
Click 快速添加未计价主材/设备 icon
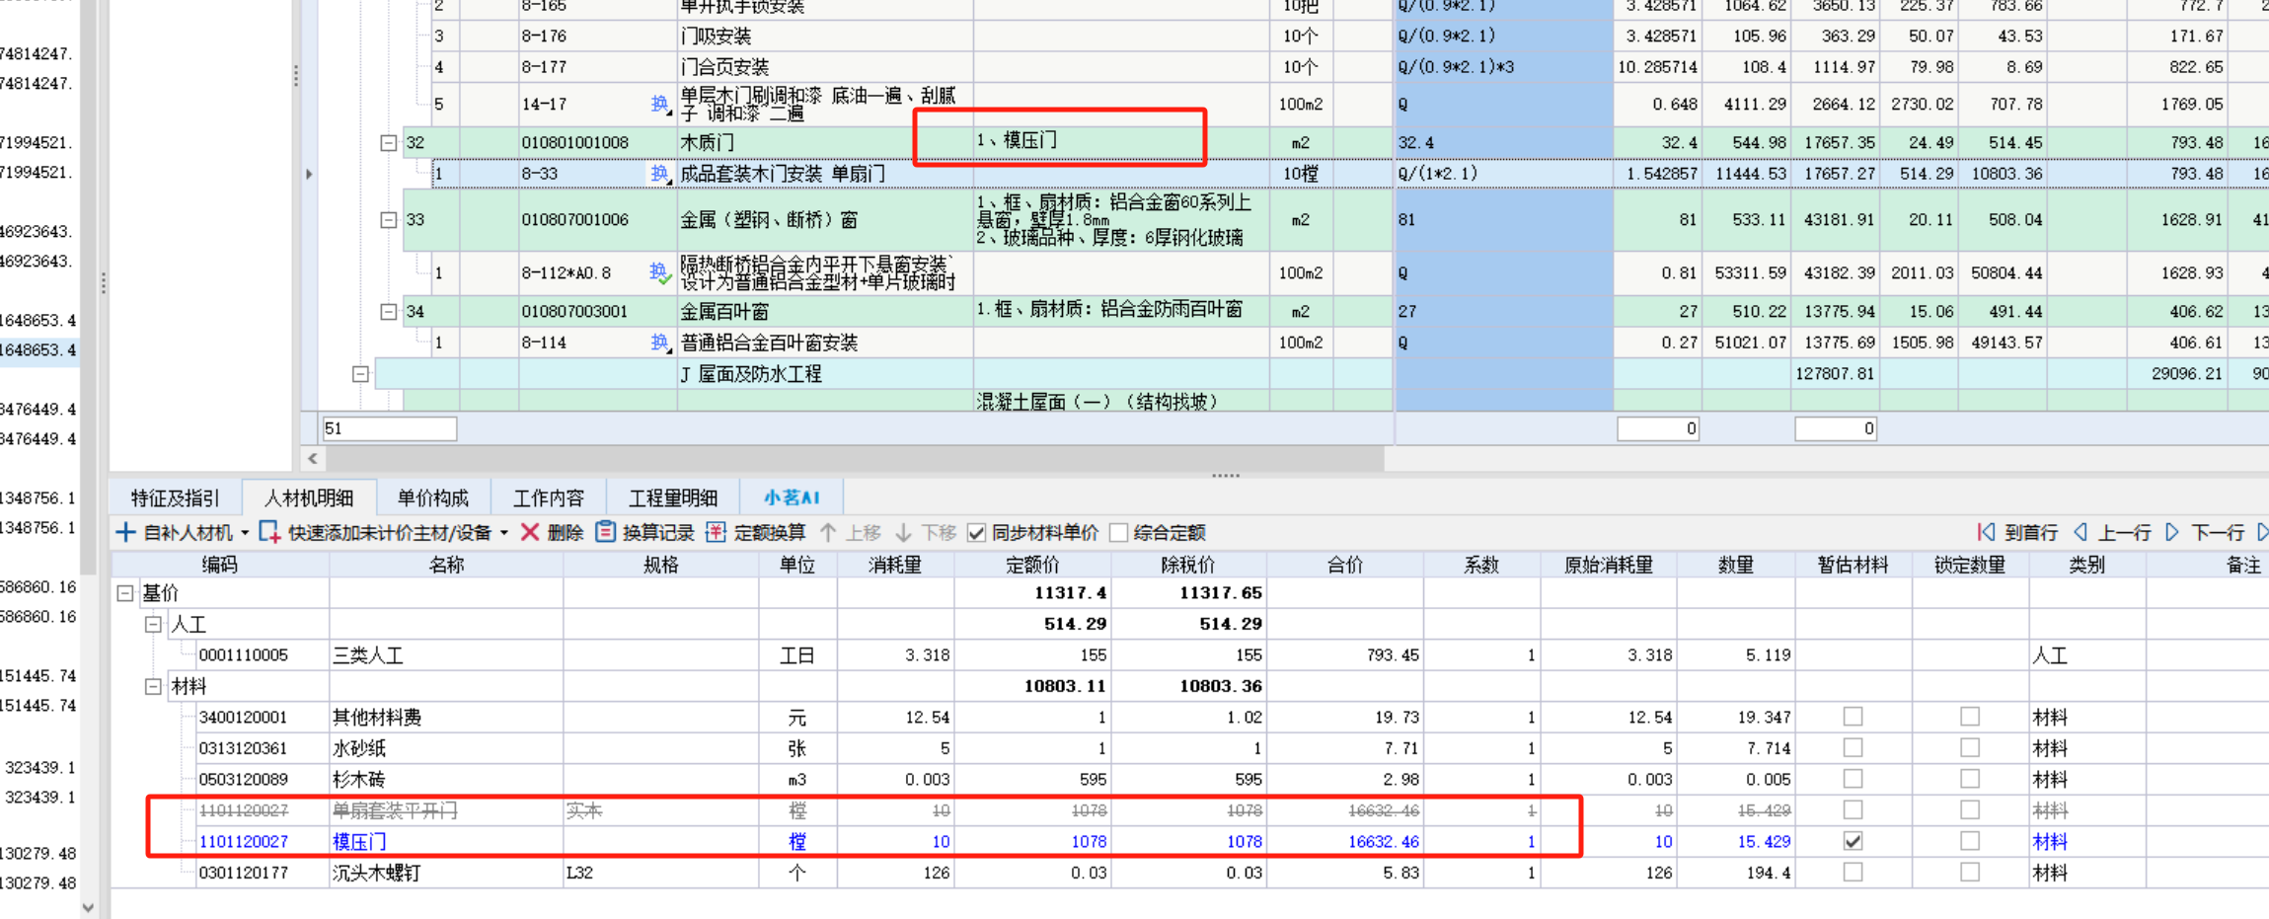pyautogui.click(x=269, y=533)
